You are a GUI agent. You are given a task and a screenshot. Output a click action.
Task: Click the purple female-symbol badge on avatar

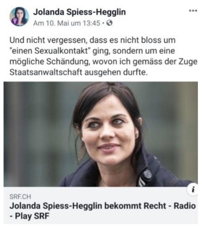coord(15,21)
